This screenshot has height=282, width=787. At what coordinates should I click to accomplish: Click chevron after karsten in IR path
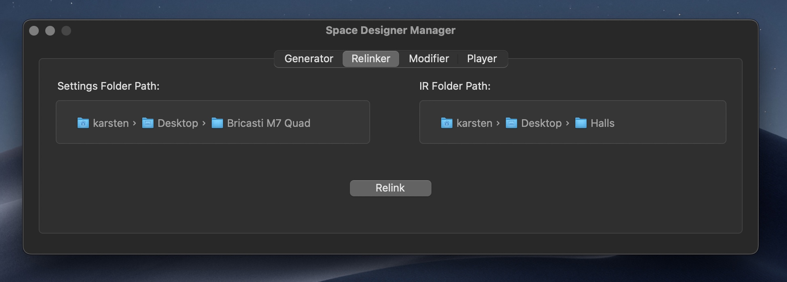[x=498, y=123]
